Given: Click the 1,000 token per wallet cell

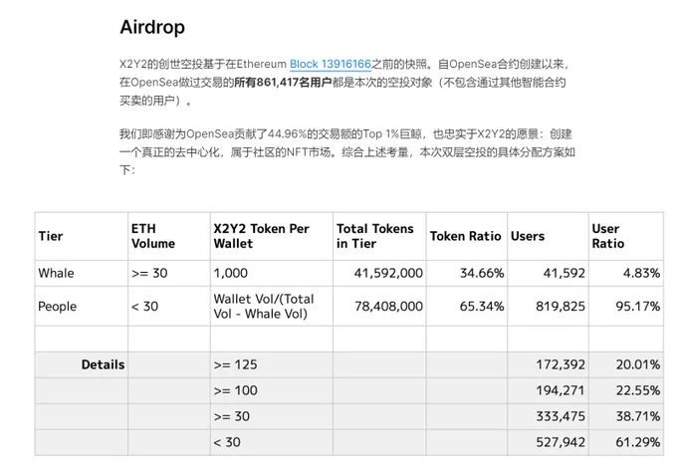Looking at the screenshot, I should coord(272,273).
